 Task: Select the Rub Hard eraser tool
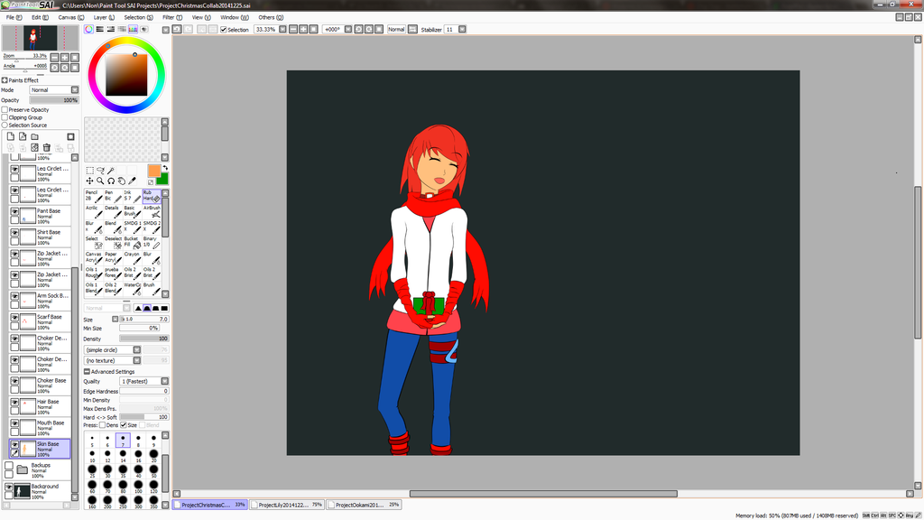coord(152,196)
